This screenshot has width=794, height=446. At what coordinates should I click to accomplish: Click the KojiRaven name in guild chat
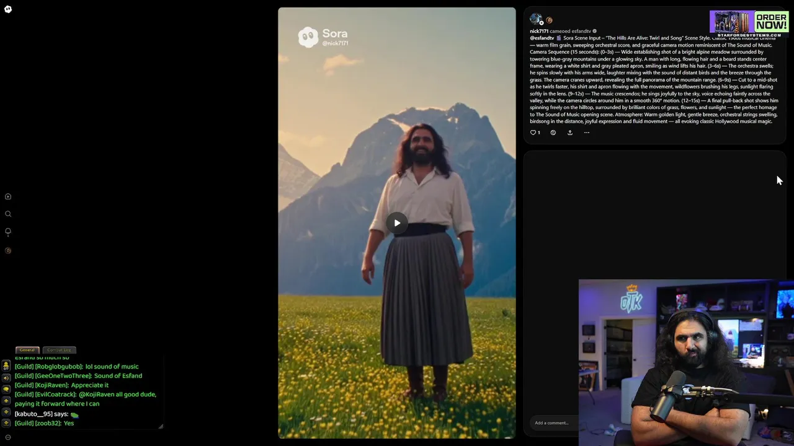tap(51, 385)
